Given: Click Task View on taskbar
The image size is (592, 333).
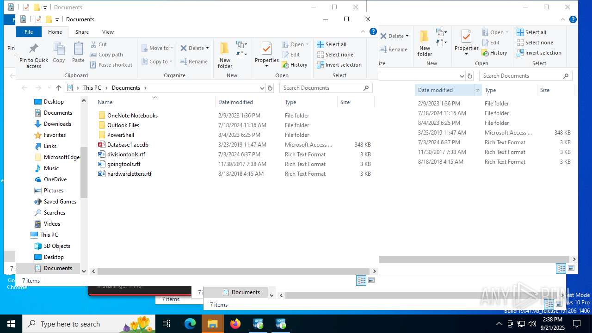Looking at the screenshot, I should pyautogui.click(x=166, y=324).
